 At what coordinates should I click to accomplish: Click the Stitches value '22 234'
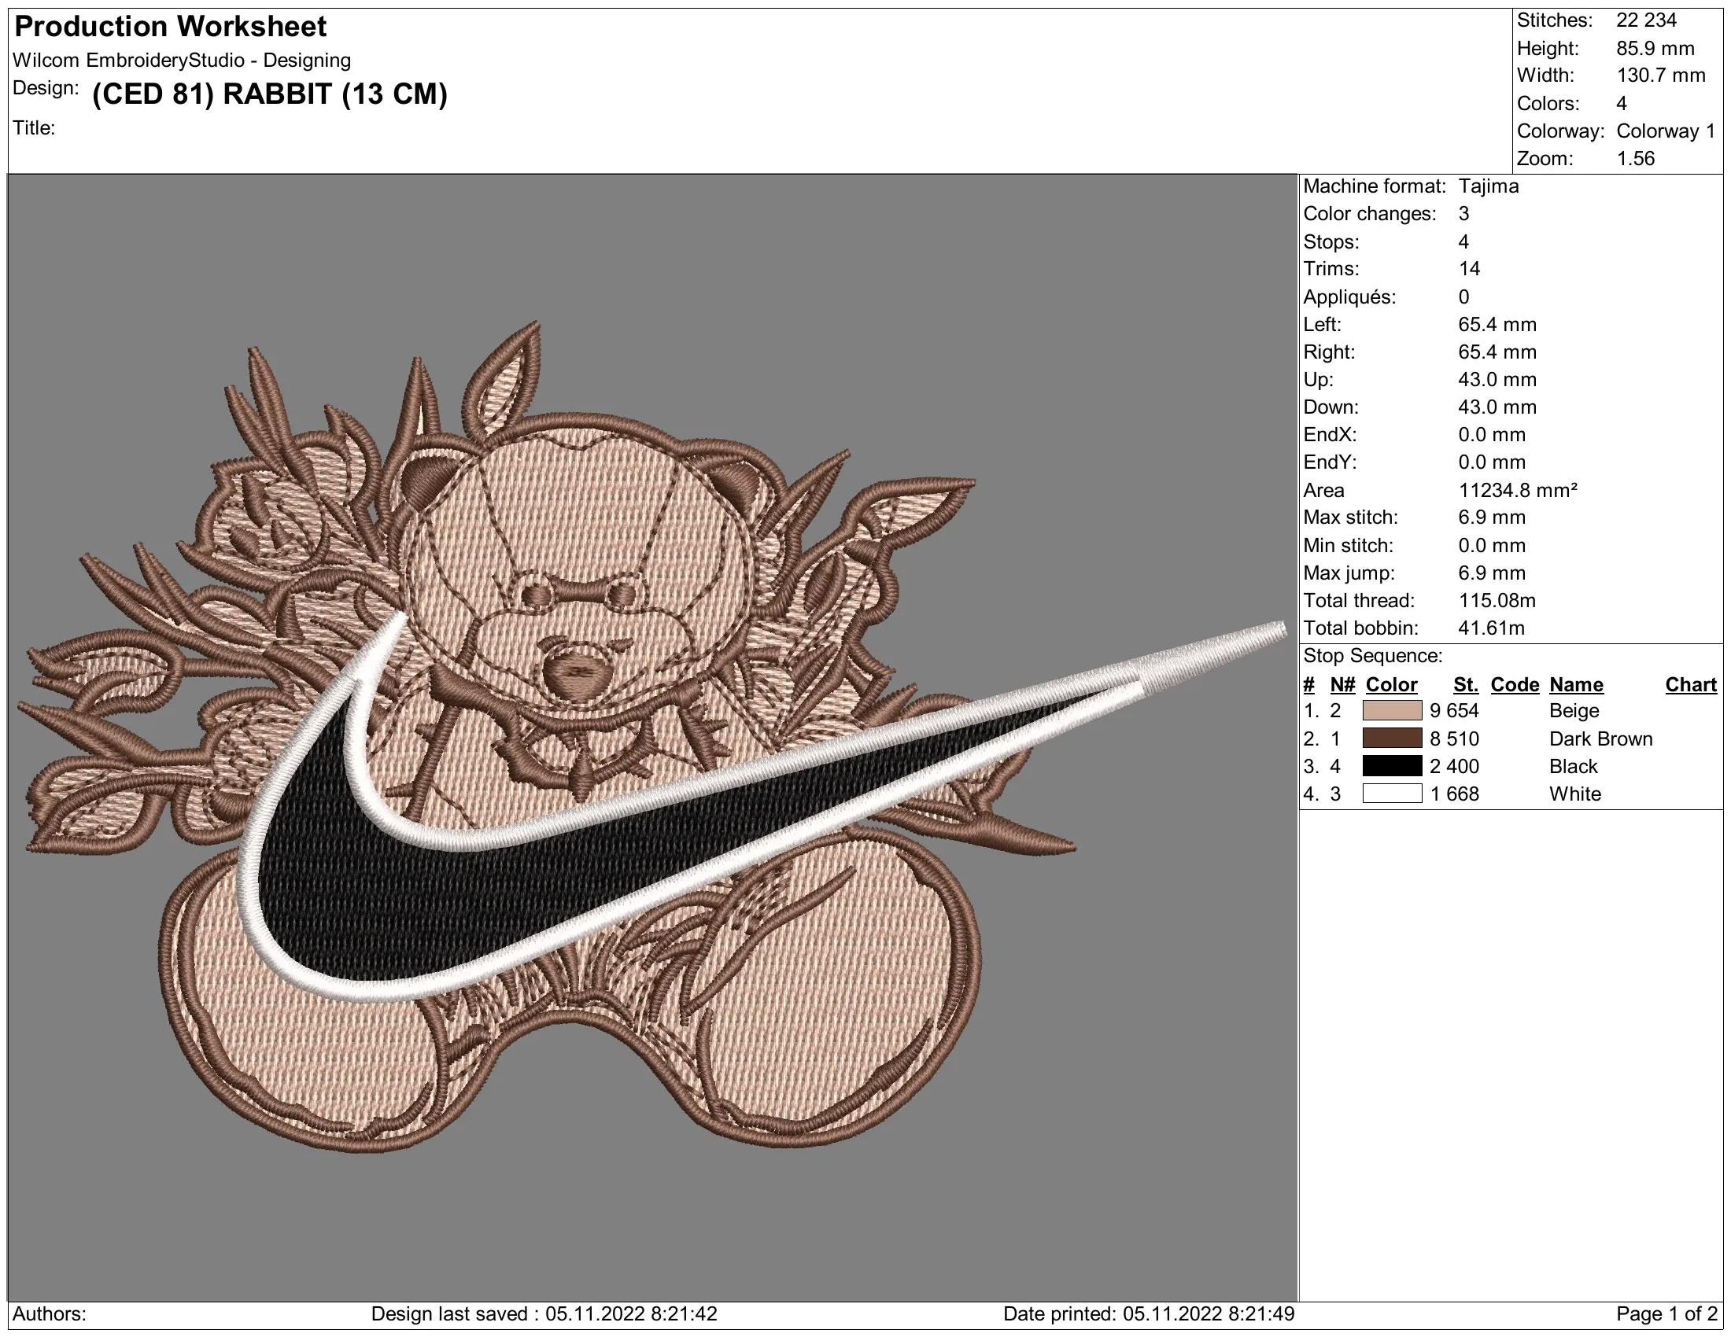click(x=1646, y=20)
